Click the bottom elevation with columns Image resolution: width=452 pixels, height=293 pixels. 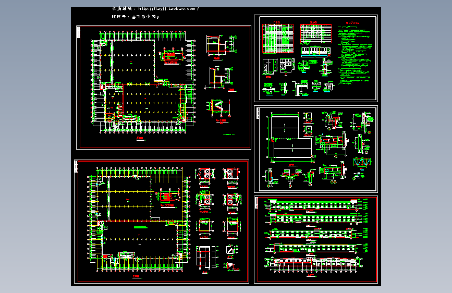point(314,265)
